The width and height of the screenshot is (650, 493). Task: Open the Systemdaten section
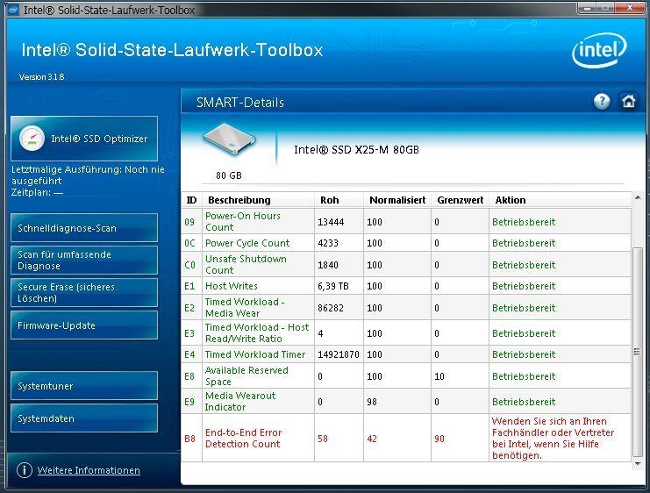(x=84, y=418)
